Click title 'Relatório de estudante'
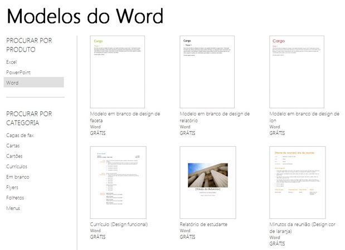The image size is (345, 250). [203, 224]
